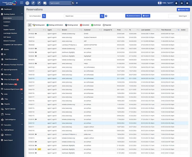Focus the Go to Reservation input
The width and height of the screenshot is (192, 157).
pos(35,16)
